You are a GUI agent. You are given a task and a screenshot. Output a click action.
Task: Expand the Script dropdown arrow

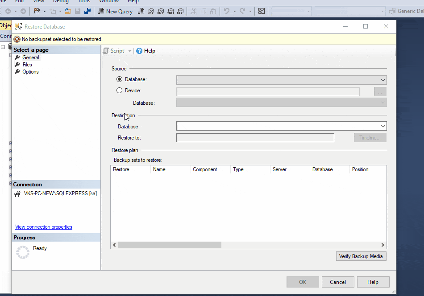click(x=130, y=51)
